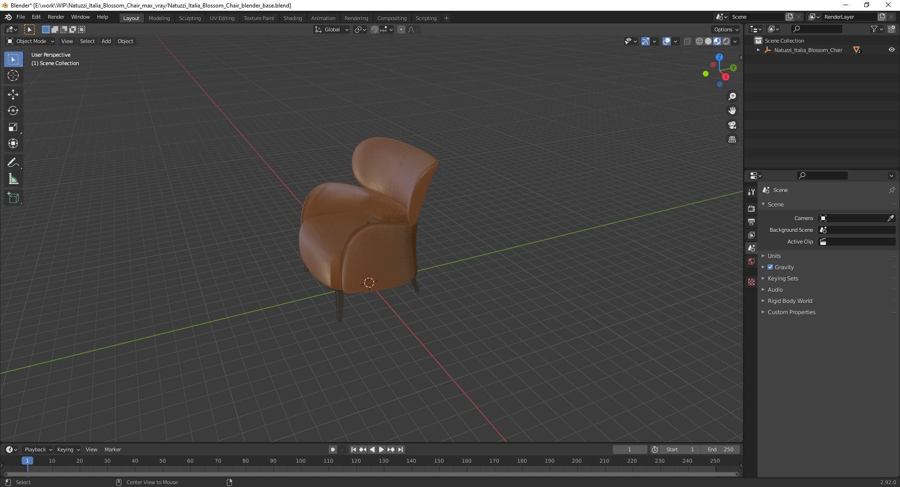Open the File menu

[21, 17]
